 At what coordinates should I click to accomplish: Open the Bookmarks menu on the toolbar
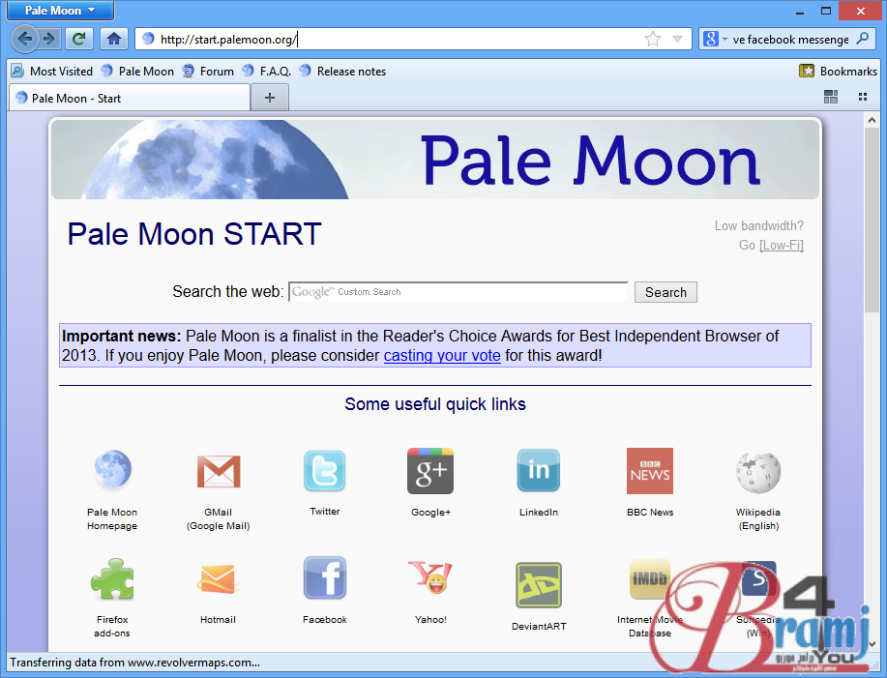[x=838, y=71]
